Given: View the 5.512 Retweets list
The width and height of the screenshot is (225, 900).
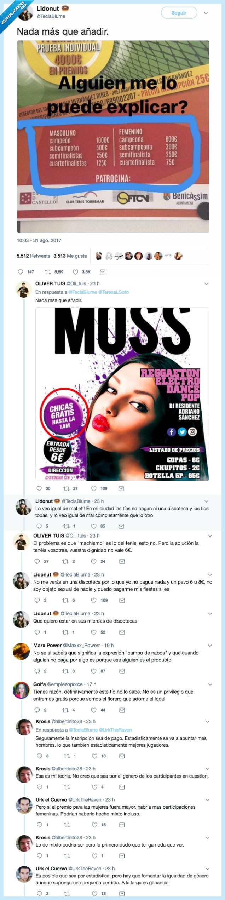Looking at the screenshot, I should point(33,256).
